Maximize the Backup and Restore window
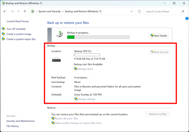 click(174, 3)
